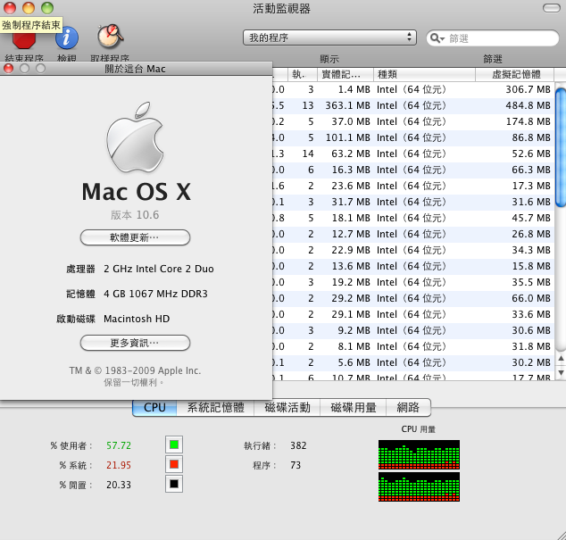Select the row showing 101.1 MB real memory
The width and height of the screenshot is (566, 540).
click(x=413, y=137)
